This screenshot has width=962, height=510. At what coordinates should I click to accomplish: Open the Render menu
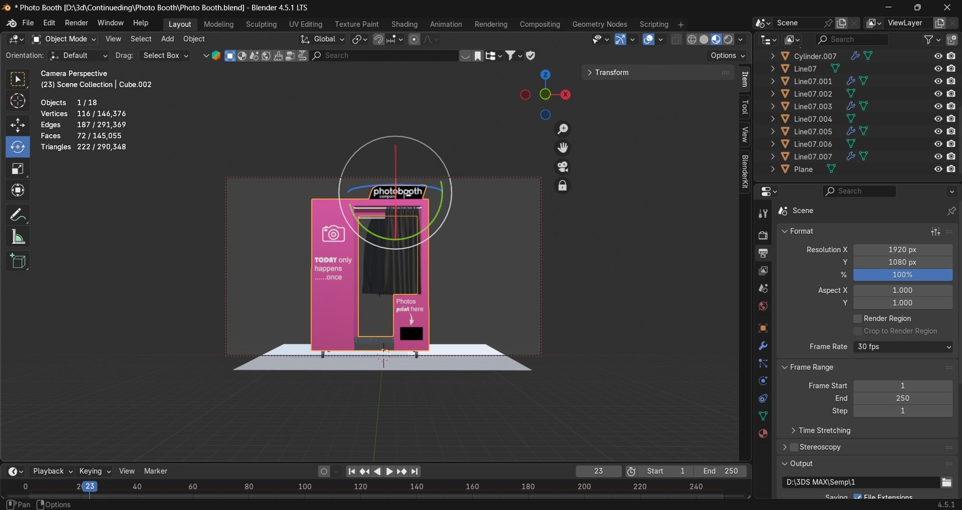(76, 23)
